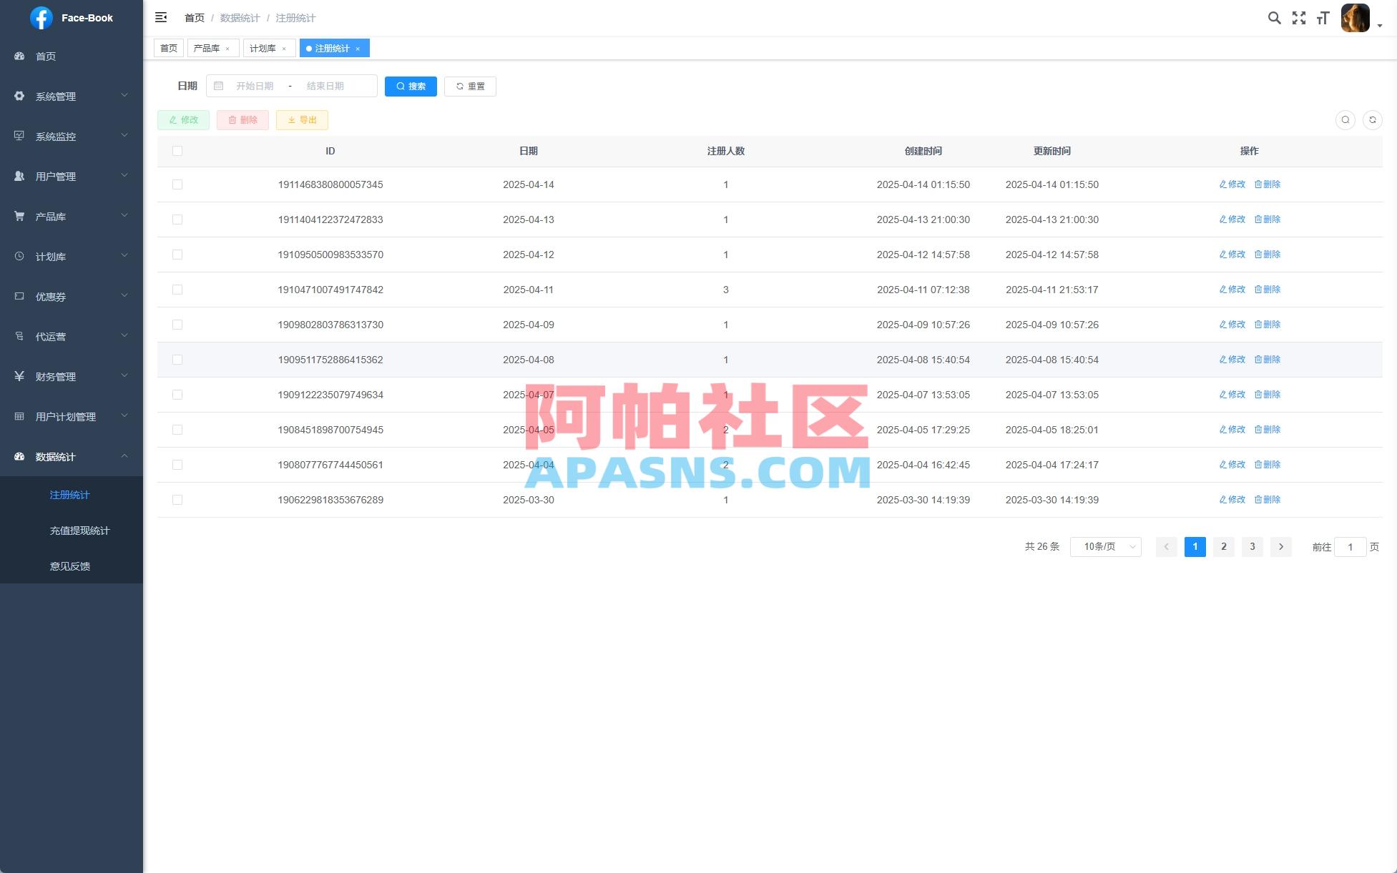Click the 重置 button
The width and height of the screenshot is (1397, 873).
click(470, 87)
